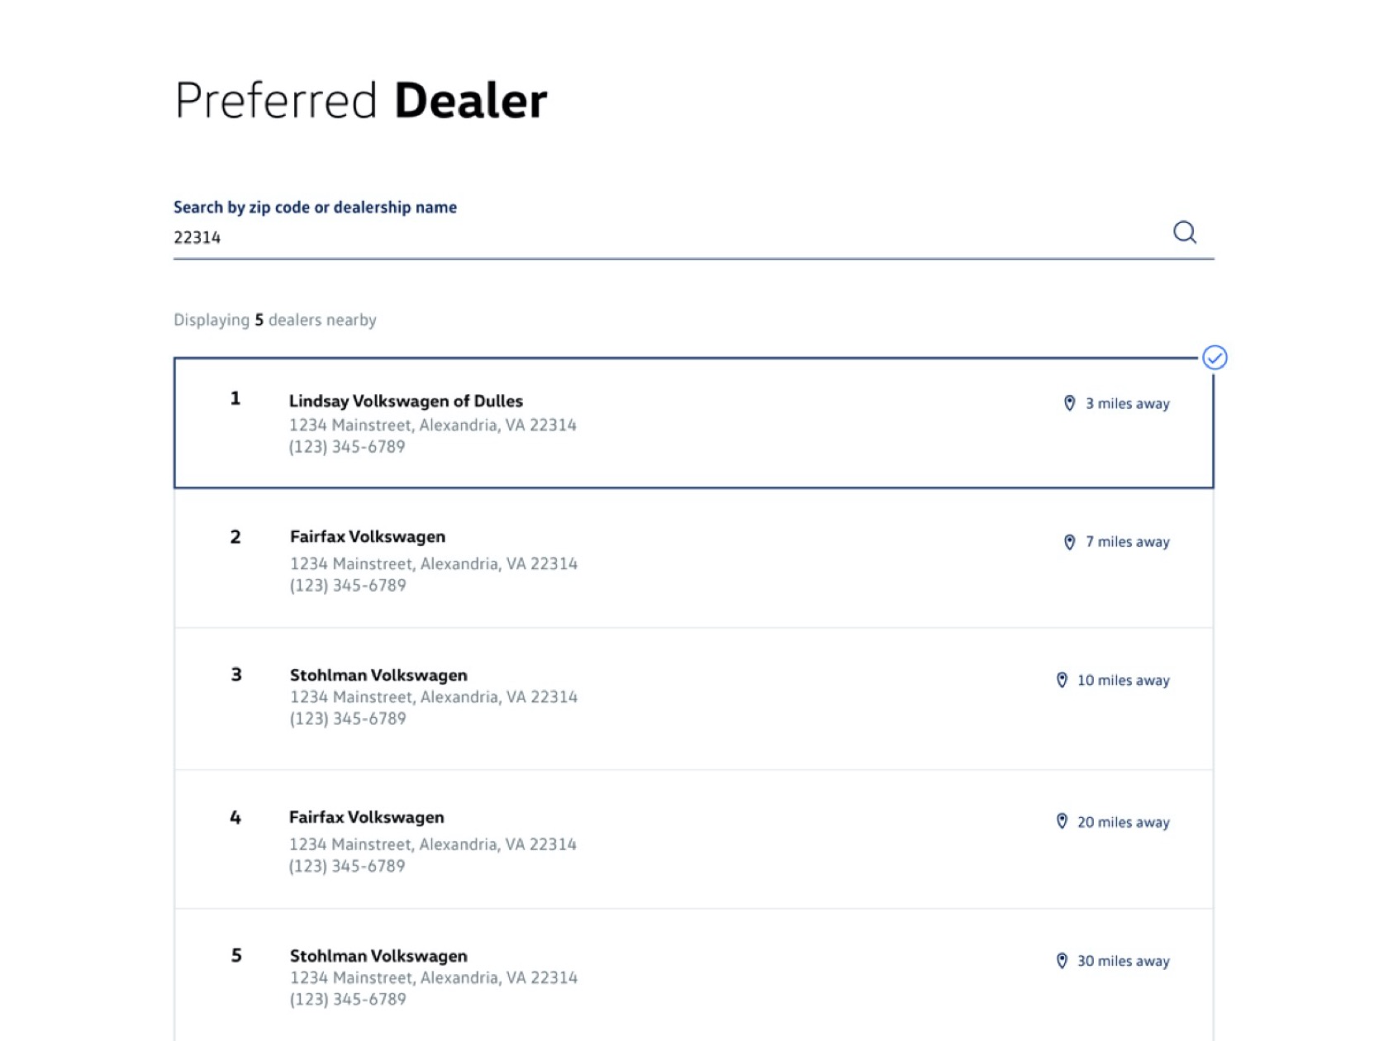Click the pin icon beside 10 miles away
Viewport: 1388px width, 1041px height.
[1062, 680]
